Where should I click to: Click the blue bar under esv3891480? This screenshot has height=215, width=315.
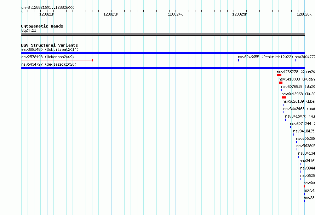(163, 53)
